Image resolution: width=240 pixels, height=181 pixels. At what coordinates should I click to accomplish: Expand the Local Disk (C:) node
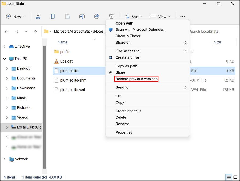point(7,127)
